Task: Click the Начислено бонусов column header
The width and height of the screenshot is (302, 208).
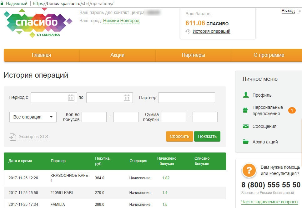Action: pos(167,161)
